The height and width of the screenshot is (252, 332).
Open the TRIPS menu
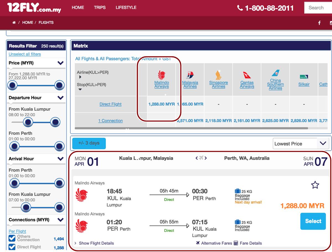pyautogui.click(x=100, y=7)
